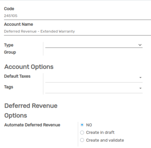Open the Tags dropdown arrow
151x148 pixels.
pos(140,88)
